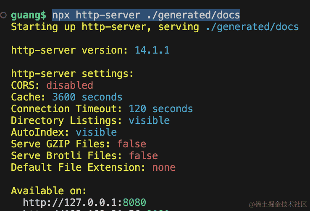Click the circle indicator beside the guang$ prompt
Viewport: 310px width, 211px height.
[3, 15]
